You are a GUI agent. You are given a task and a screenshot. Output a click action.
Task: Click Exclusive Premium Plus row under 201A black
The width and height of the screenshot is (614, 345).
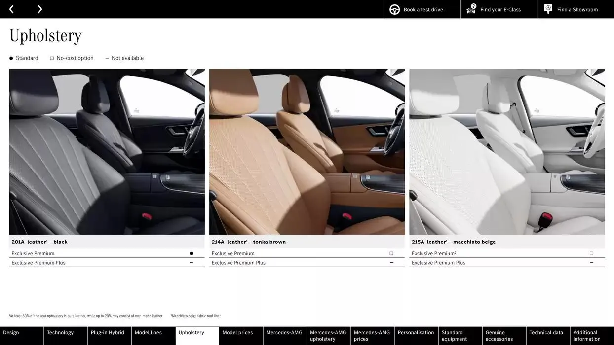point(107,263)
